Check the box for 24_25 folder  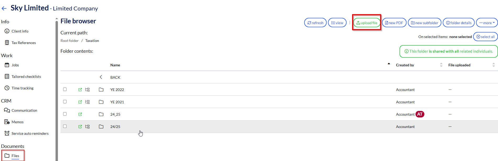click(65, 114)
